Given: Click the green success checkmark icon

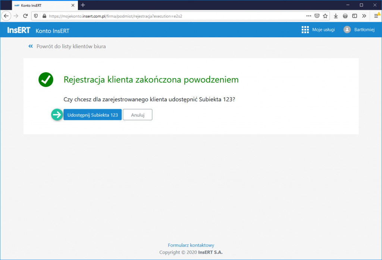Looking at the screenshot, I should click(46, 80).
